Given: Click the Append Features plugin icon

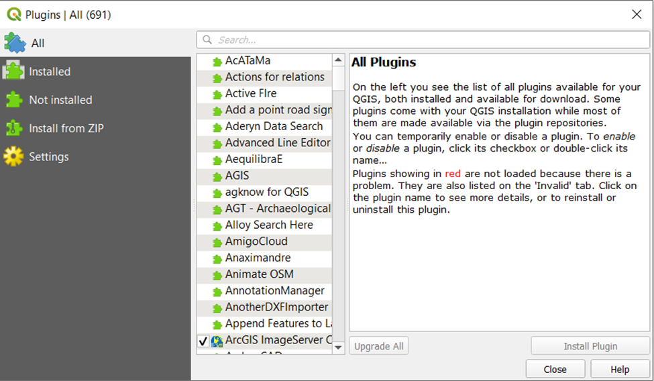Looking at the screenshot, I should (217, 325).
